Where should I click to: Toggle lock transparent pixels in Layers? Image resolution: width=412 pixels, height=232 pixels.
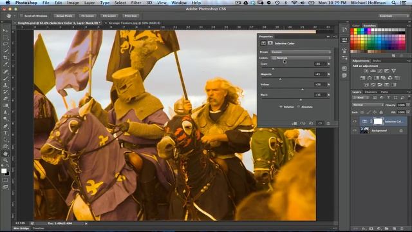(362, 112)
